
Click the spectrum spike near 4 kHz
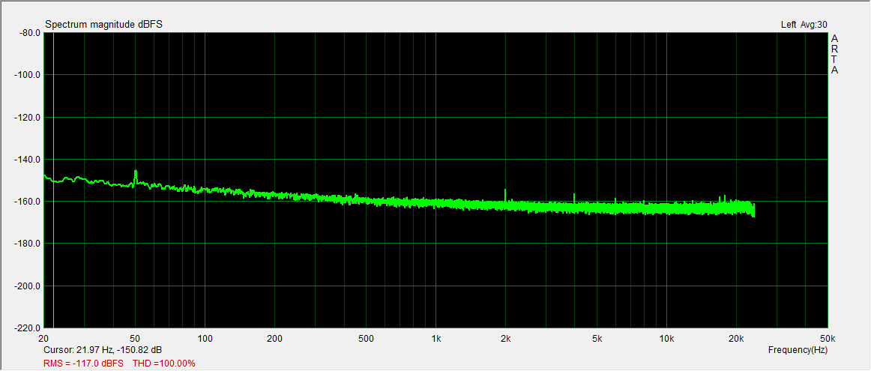click(574, 196)
